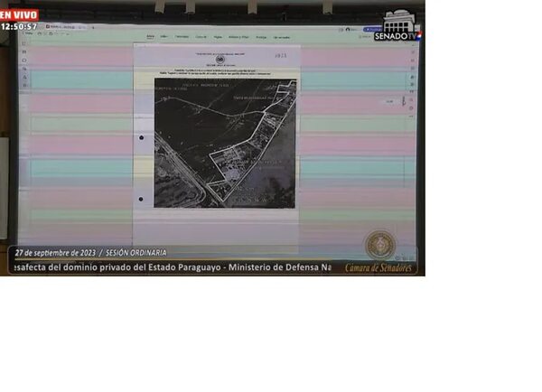The image size is (542, 392).
Task: Select the first underlined ribbon tab
Action: [150, 36]
